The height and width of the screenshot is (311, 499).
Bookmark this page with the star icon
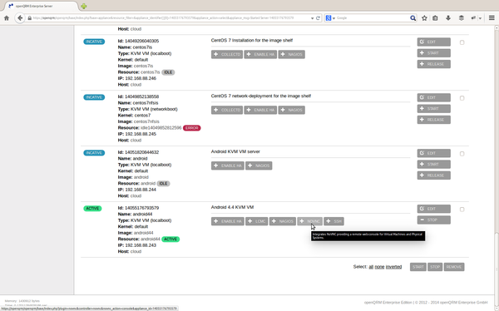424,18
